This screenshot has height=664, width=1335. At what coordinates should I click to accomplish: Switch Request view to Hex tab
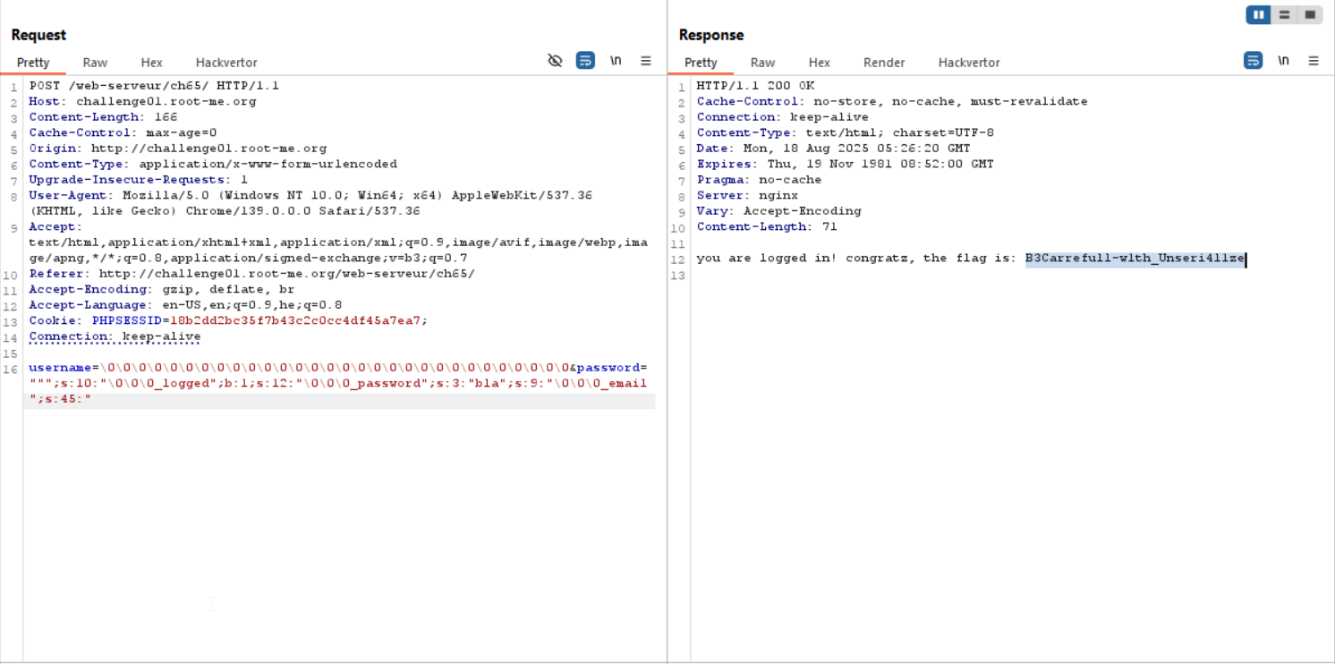click(x=151, y=63)
